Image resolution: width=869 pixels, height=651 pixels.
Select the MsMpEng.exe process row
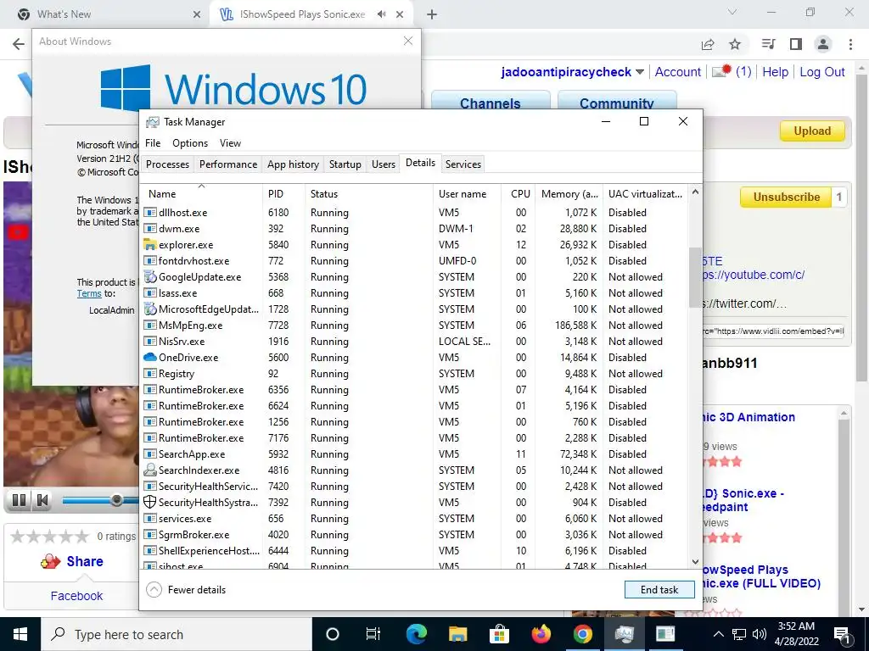tap(414, 325)
